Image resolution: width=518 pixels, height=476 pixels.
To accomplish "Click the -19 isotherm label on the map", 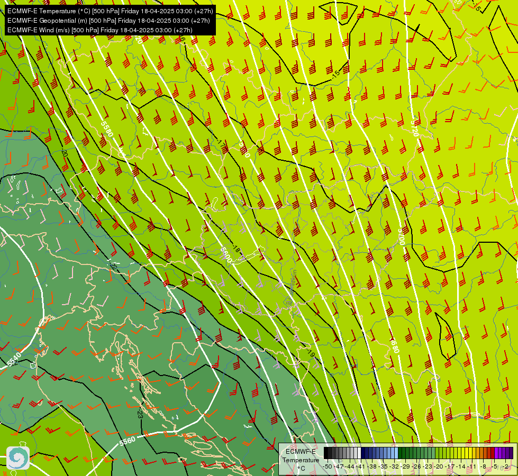I will pyautogui.click(x=310, y=353).
